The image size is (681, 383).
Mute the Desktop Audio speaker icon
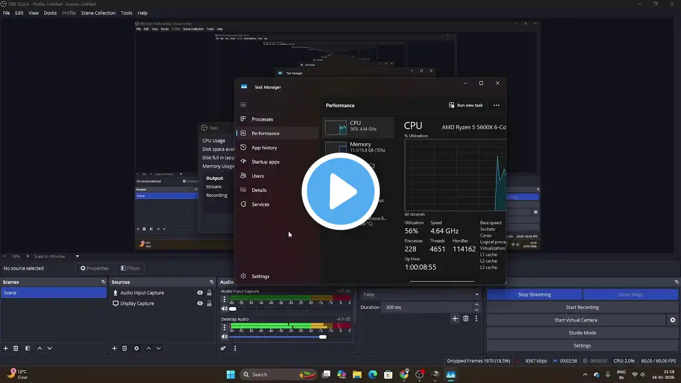click(x=225, y=337)
